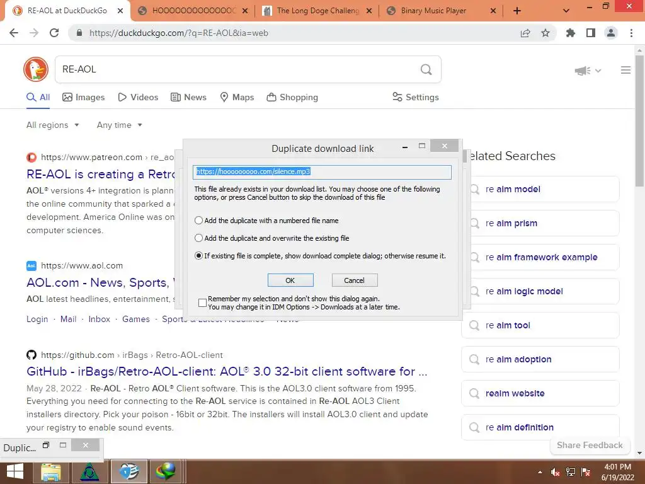Screen dimensions: 645x484
Task: Open the Windows Start button
Action: pos(15,471)
